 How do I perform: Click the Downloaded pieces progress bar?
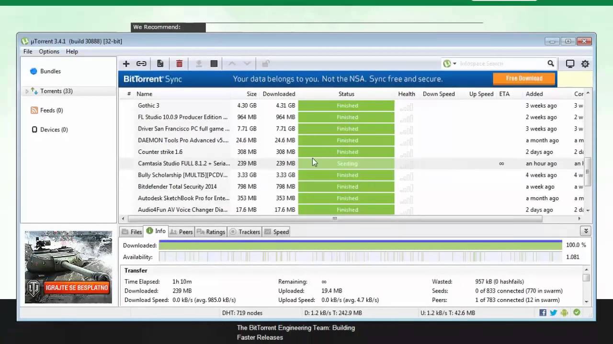[360, 245]
